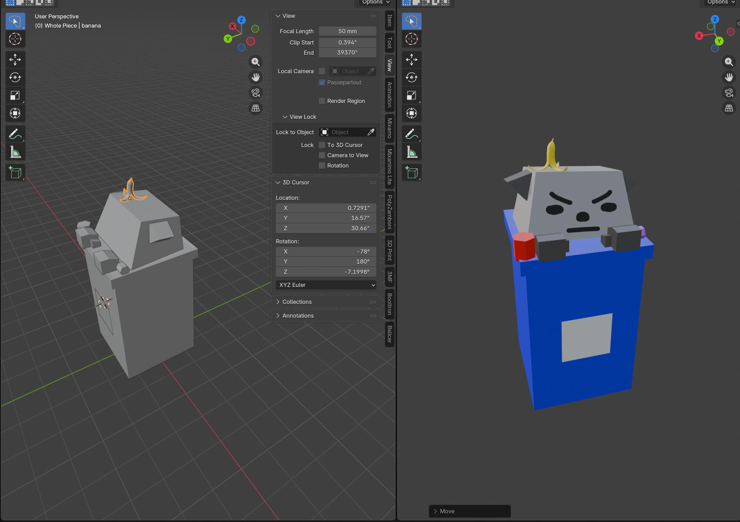Enable Camera to View lock checkbox
The image size is (740, 522).
[322, 155]
